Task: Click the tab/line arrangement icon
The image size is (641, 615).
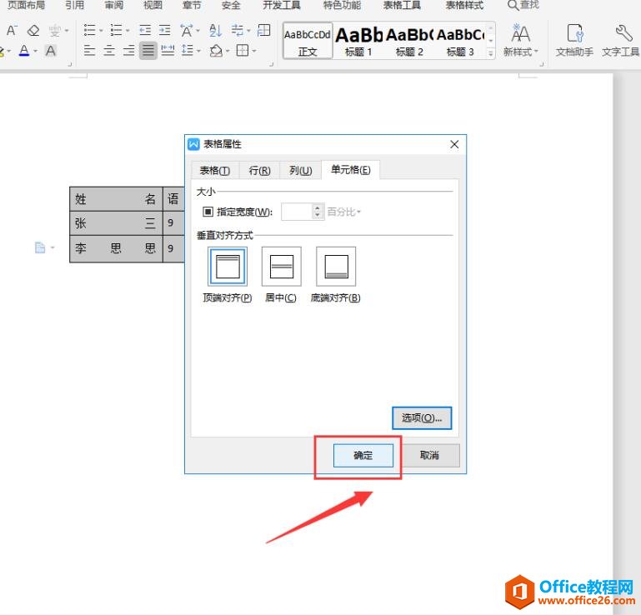Action: tap(237, 30)
